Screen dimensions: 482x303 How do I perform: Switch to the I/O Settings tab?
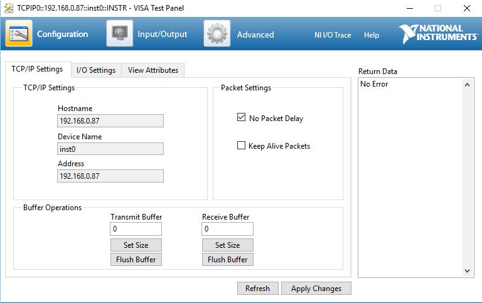tap(95, 70)
